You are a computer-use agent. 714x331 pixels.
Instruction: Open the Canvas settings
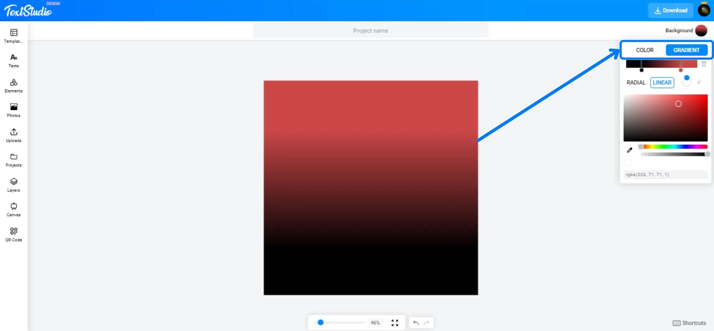coord(14,210)
